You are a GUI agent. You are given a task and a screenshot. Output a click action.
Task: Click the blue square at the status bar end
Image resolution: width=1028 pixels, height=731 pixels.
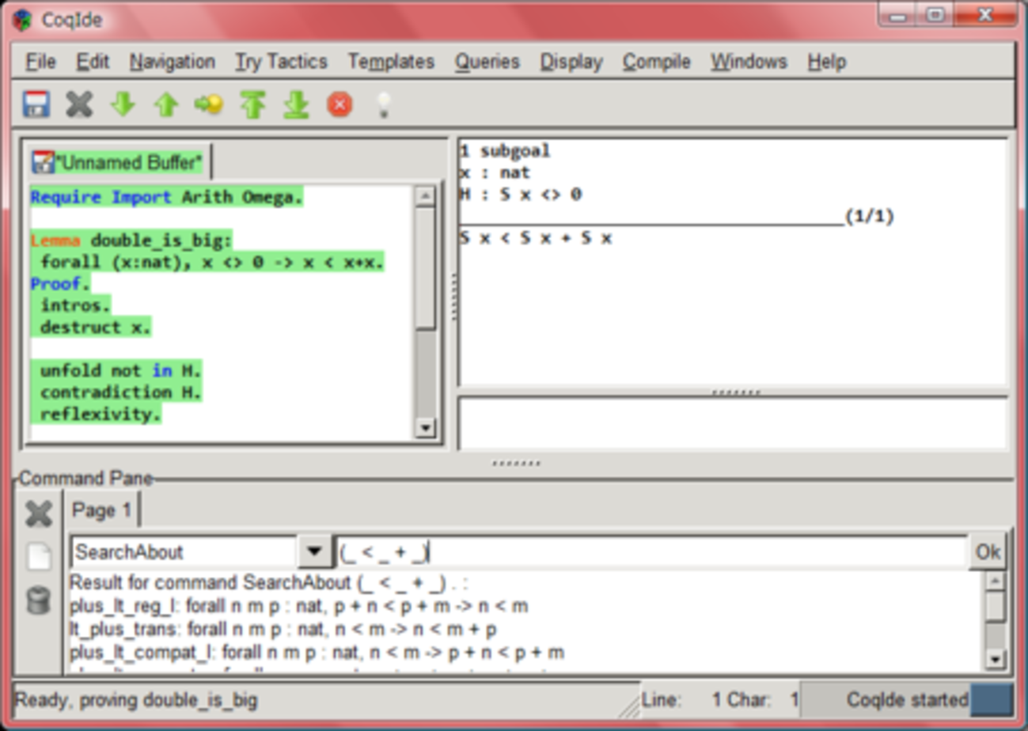992,700
